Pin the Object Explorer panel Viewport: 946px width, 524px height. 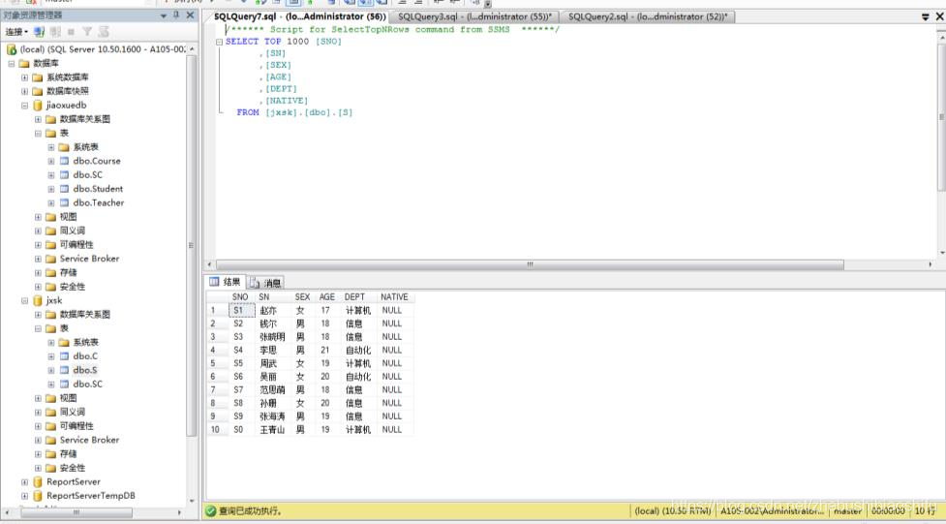click(x=175, y=15)
